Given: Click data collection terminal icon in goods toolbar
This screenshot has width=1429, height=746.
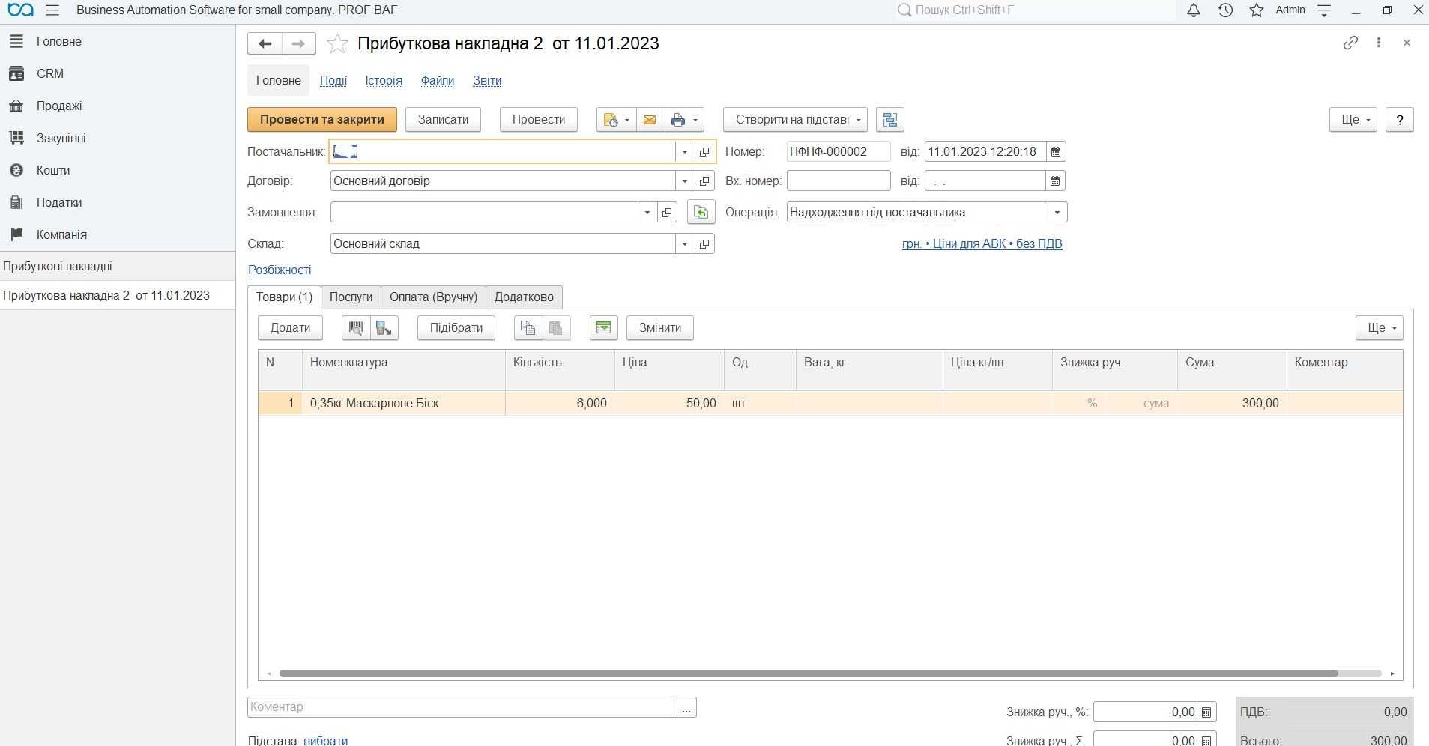Looking at the screenshot, I should [x=384, y=327].
